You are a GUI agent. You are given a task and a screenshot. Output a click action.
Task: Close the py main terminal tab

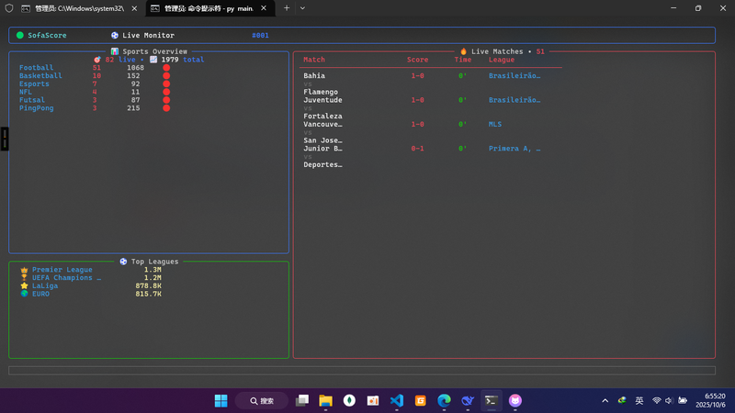(264, 8)
